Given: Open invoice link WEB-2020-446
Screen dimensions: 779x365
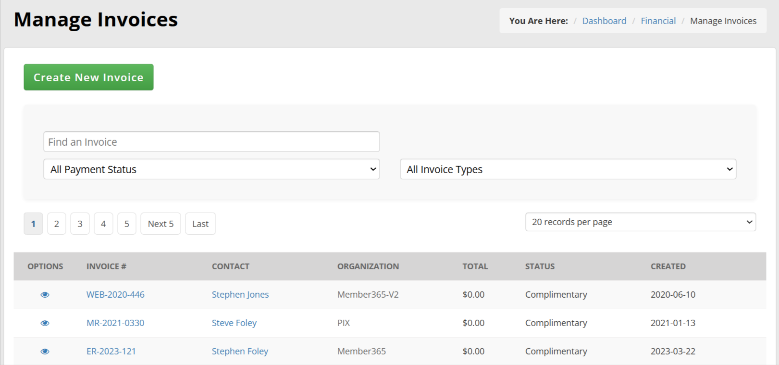Looking at the screenshot, I should tap(115, 295).
